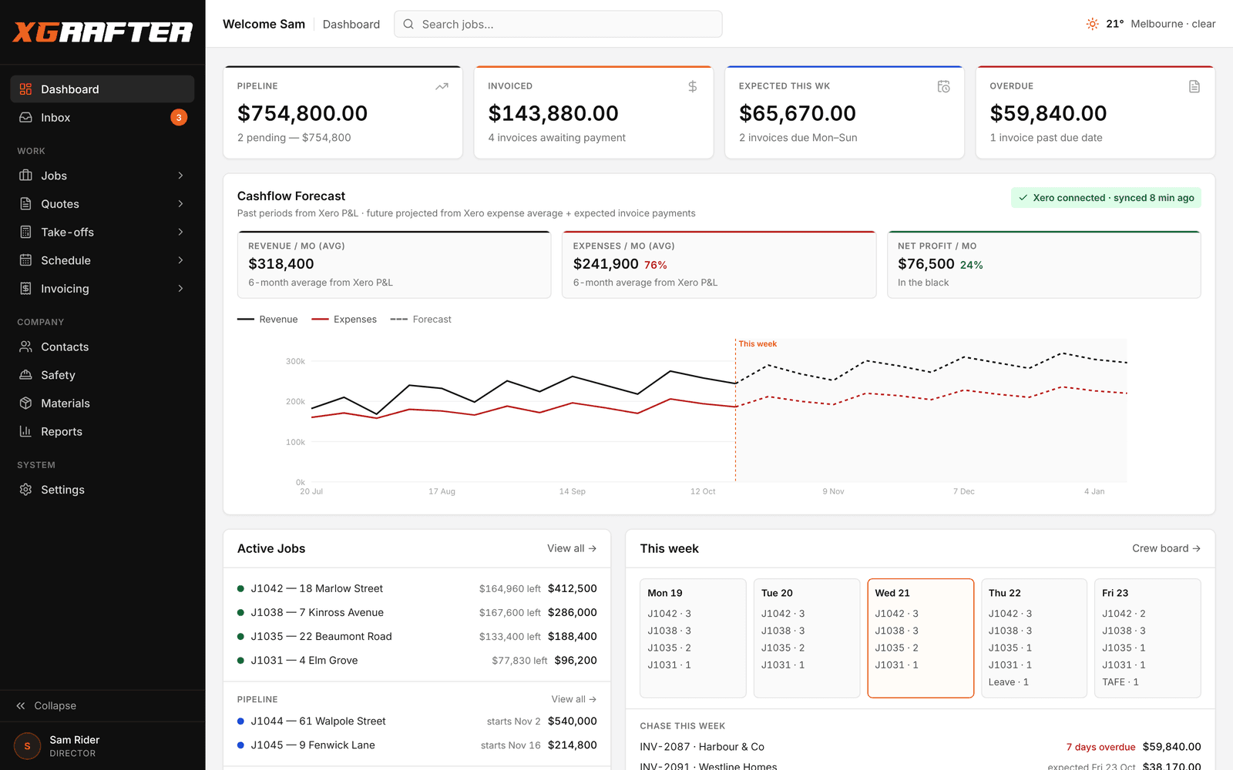Click the Safety hard hat icon

pyautogui.click(x=25, y=375)
